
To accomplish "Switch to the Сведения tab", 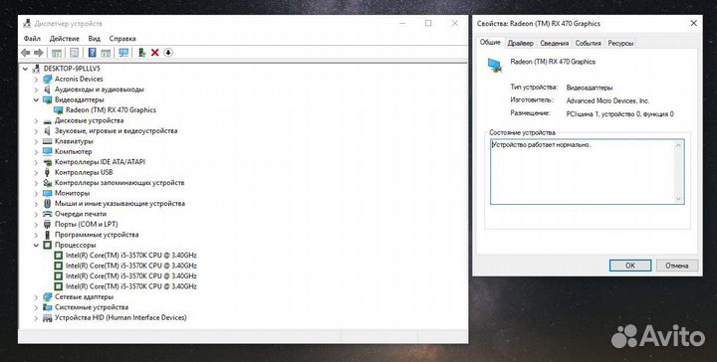I will 555,44.
